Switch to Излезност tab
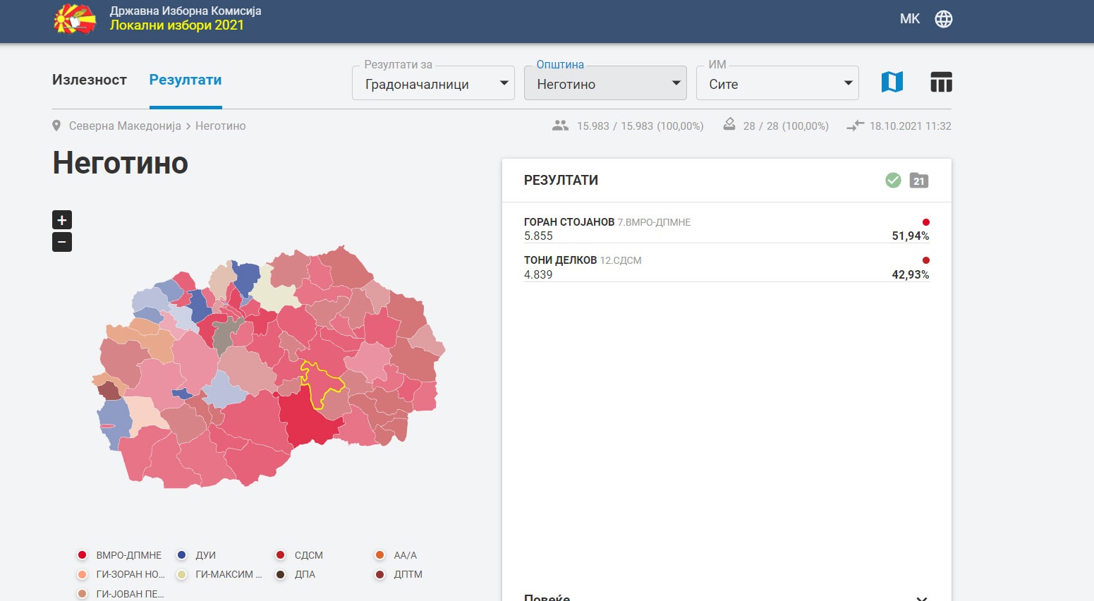Viewport: 1094px width, 601px height. click(x=90, y=80)
